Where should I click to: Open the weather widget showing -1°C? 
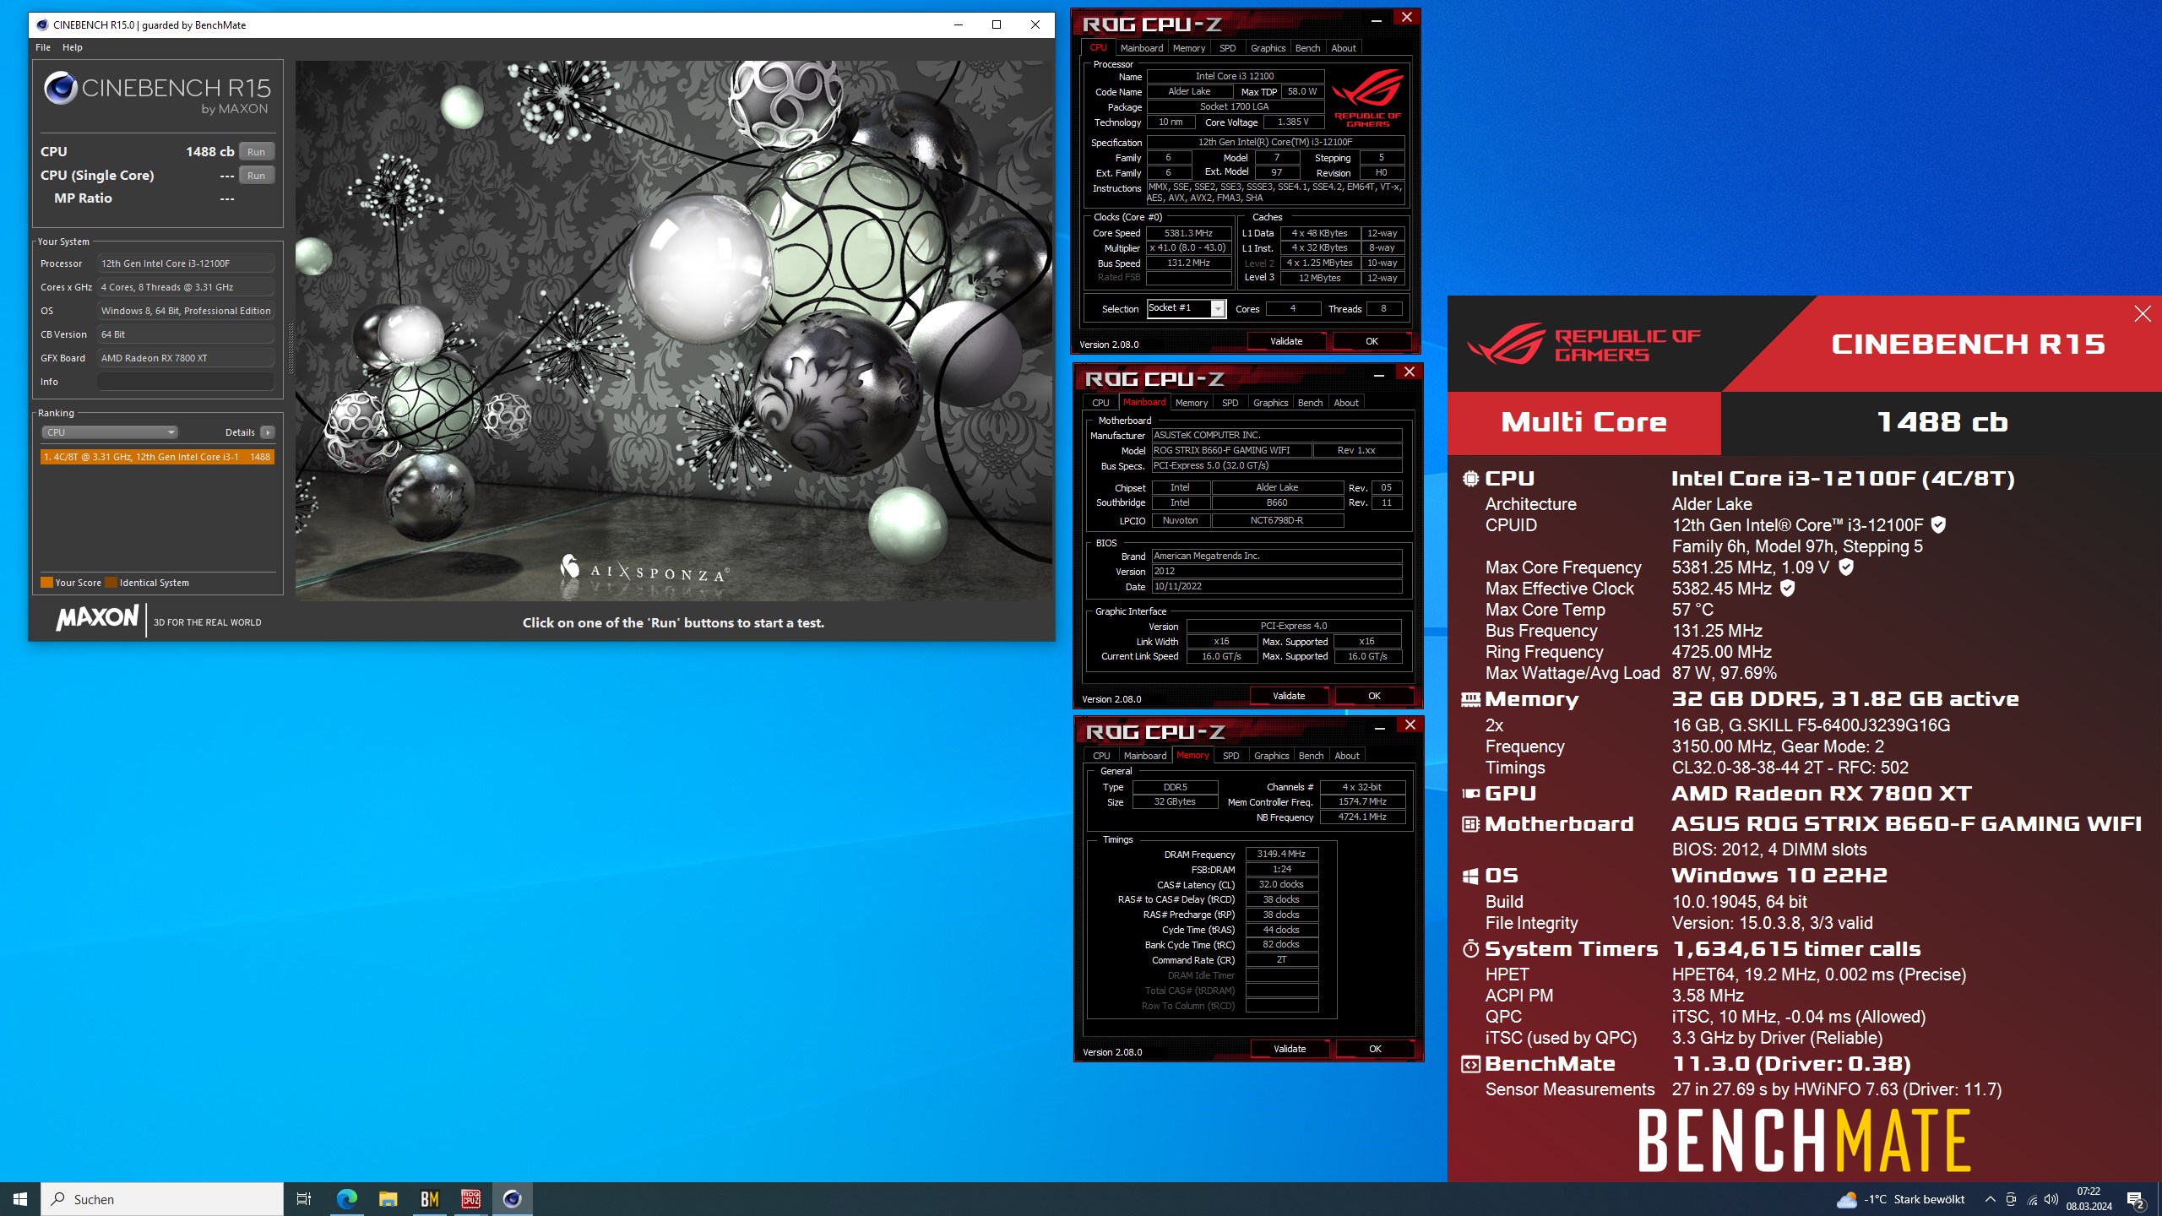point(1900,1199)
